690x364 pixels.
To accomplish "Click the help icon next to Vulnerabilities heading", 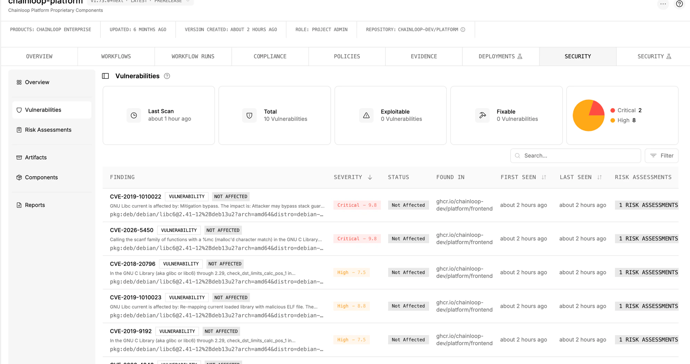I will [167, 76].
